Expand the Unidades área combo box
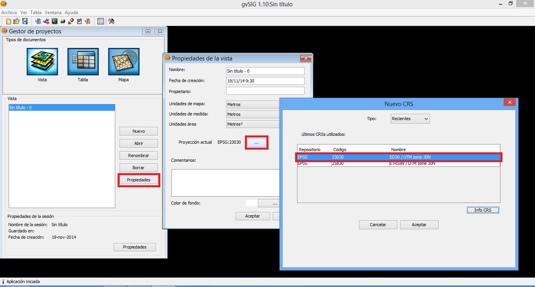Image resolution: width=535 pixels, height=287 pixels. tap(253, 124)
